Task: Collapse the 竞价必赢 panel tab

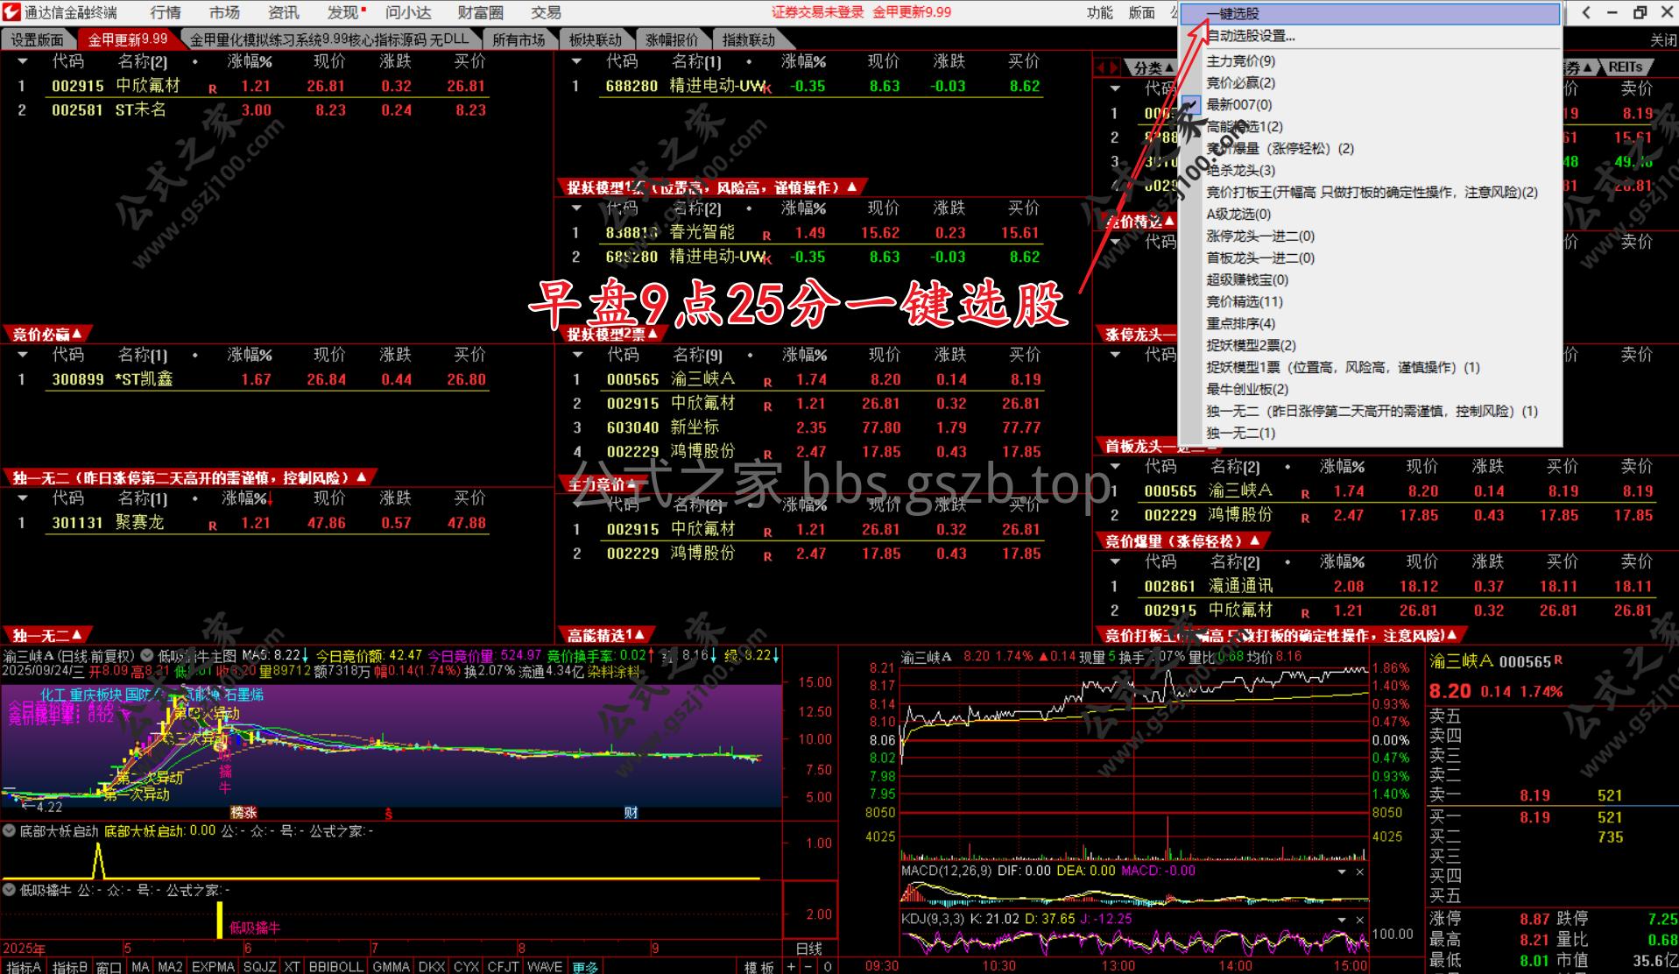Action: 46,334
